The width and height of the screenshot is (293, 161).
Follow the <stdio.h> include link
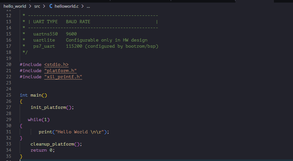click(x=56, y=64)
